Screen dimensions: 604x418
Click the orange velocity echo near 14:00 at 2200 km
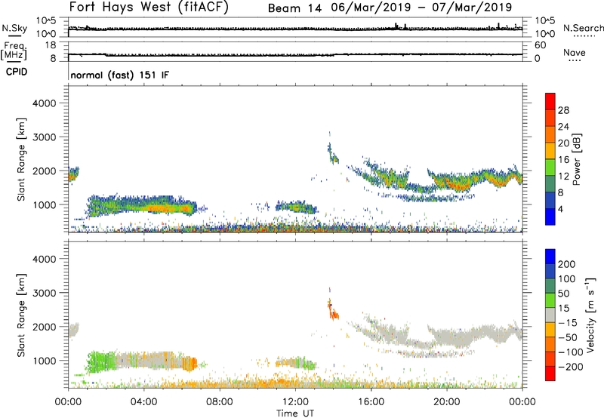point(334,315)
